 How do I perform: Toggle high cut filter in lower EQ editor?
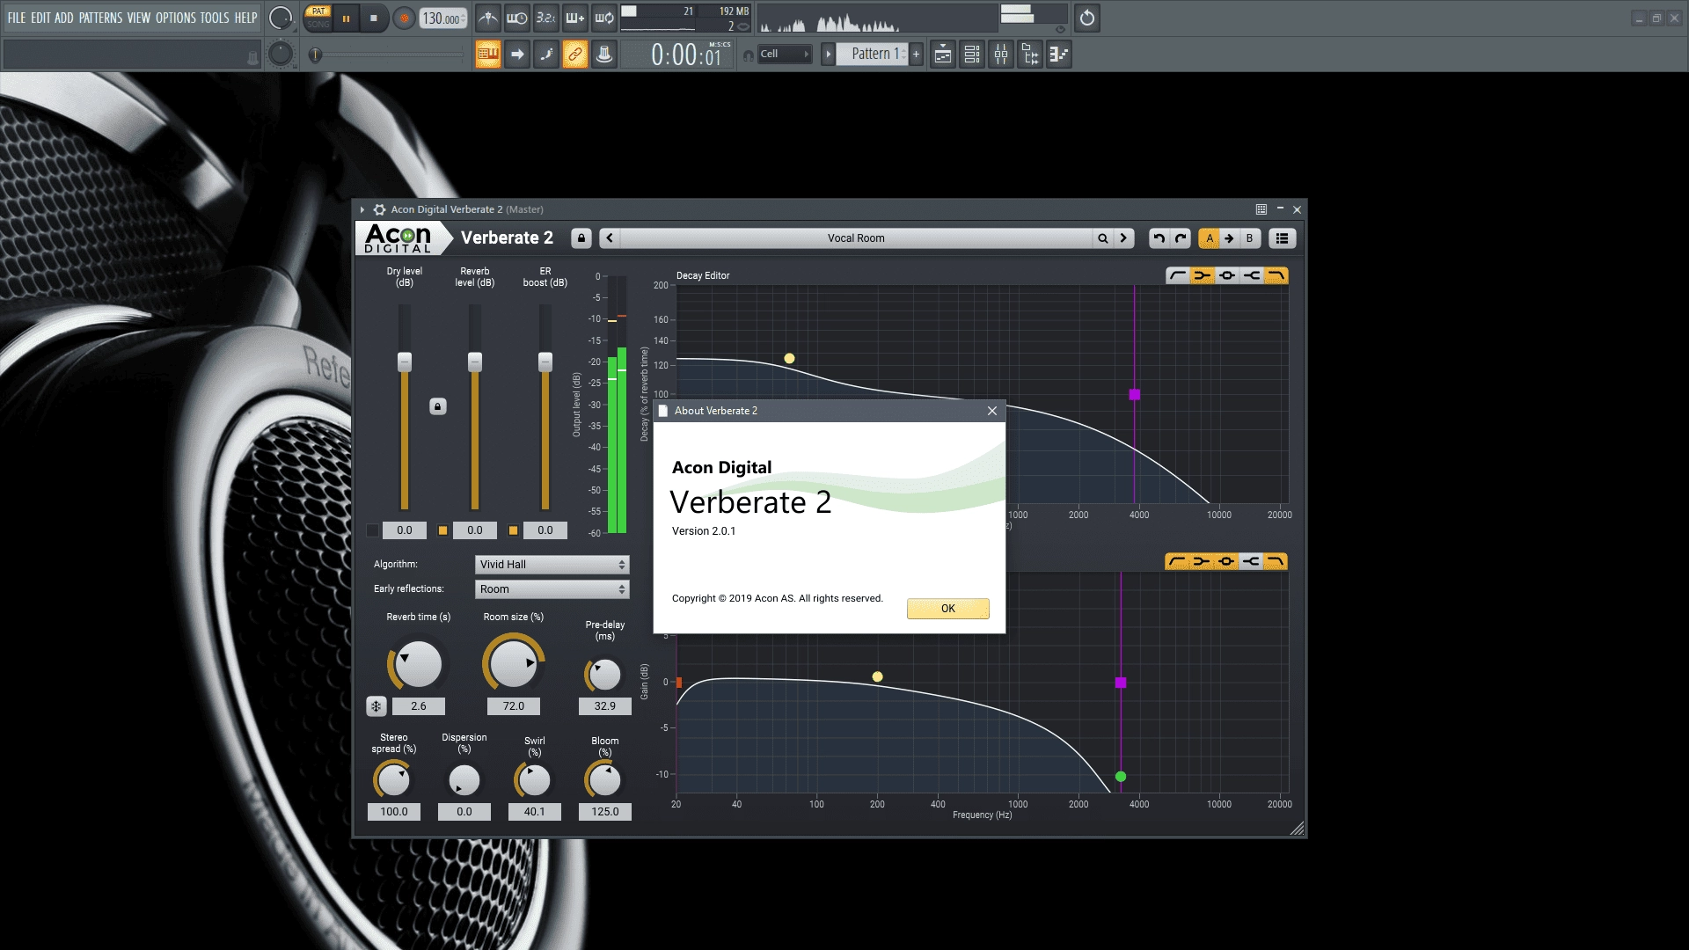click(1276, 561)
